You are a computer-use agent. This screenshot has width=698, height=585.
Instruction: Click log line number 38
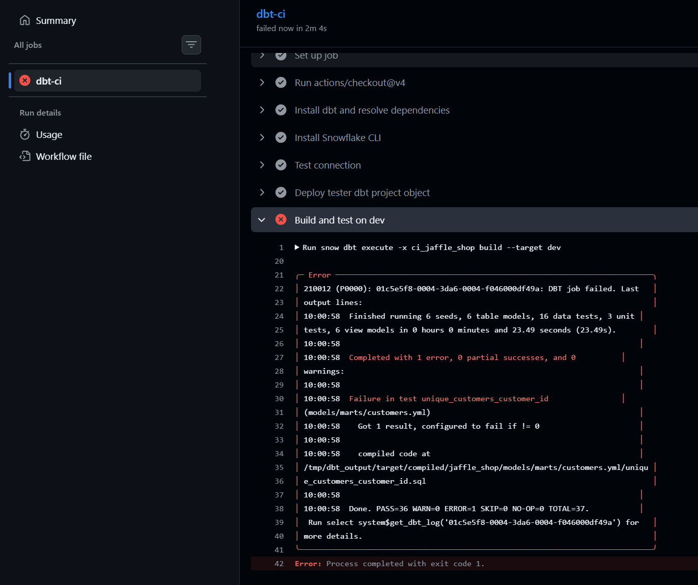click(279, 509)
